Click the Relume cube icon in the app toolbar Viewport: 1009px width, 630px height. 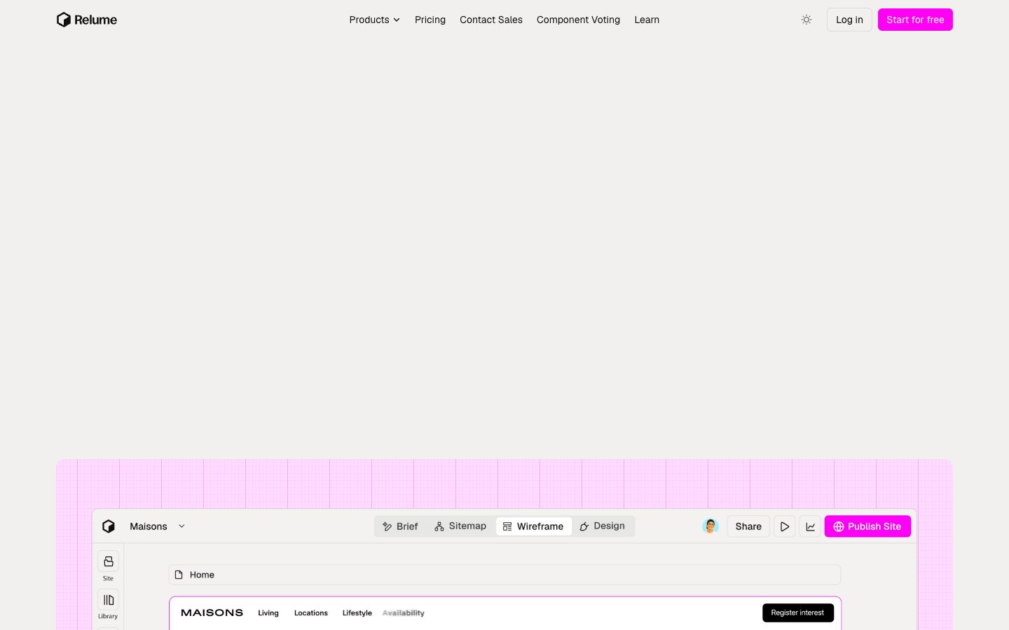(109, 526)
